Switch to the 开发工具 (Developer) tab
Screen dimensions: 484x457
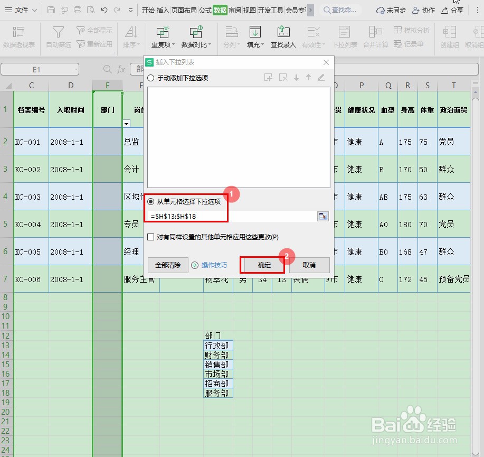pyautogui.click(x=270, y=10)
